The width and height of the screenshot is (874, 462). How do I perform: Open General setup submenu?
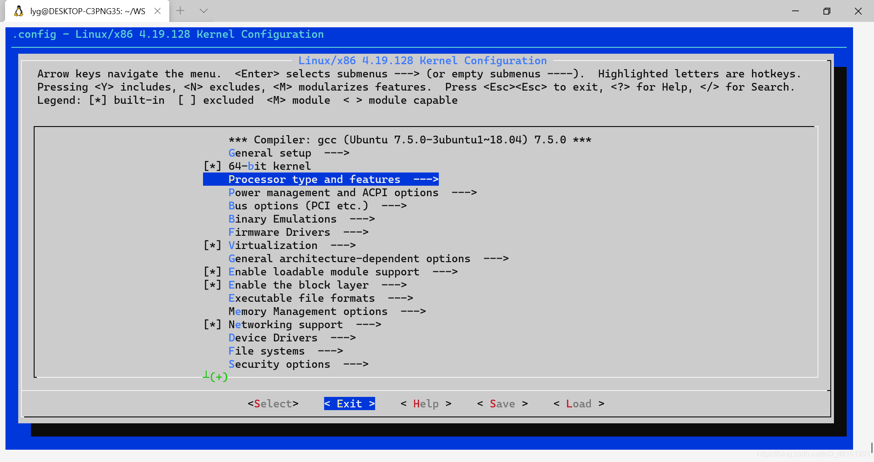tap(289, 153)
